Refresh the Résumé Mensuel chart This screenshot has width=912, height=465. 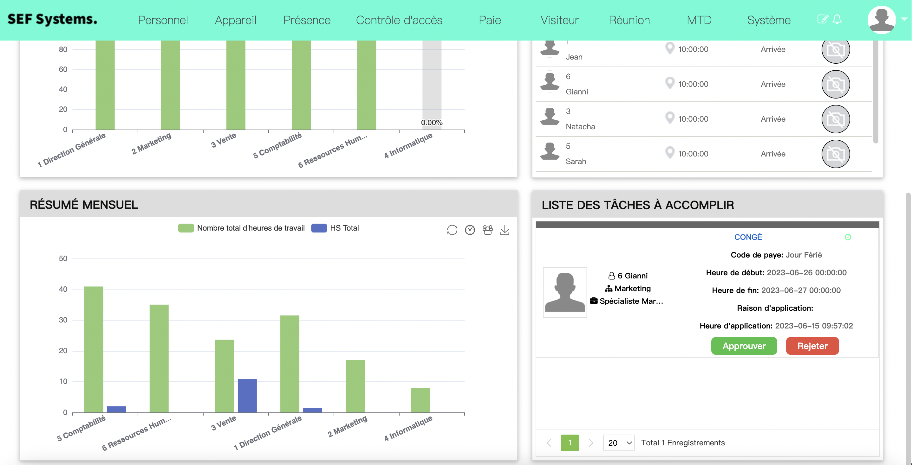[x=452, y=230]
